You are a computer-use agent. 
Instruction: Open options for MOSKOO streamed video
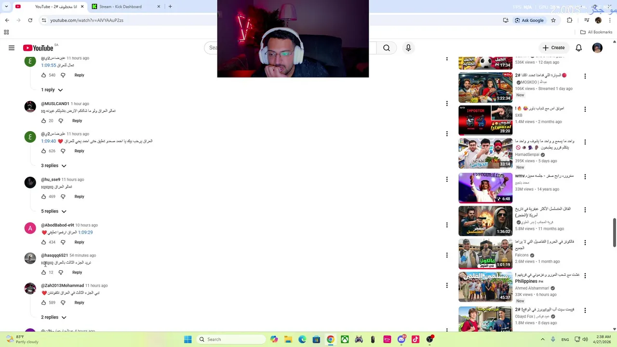[x=585, y=76]
